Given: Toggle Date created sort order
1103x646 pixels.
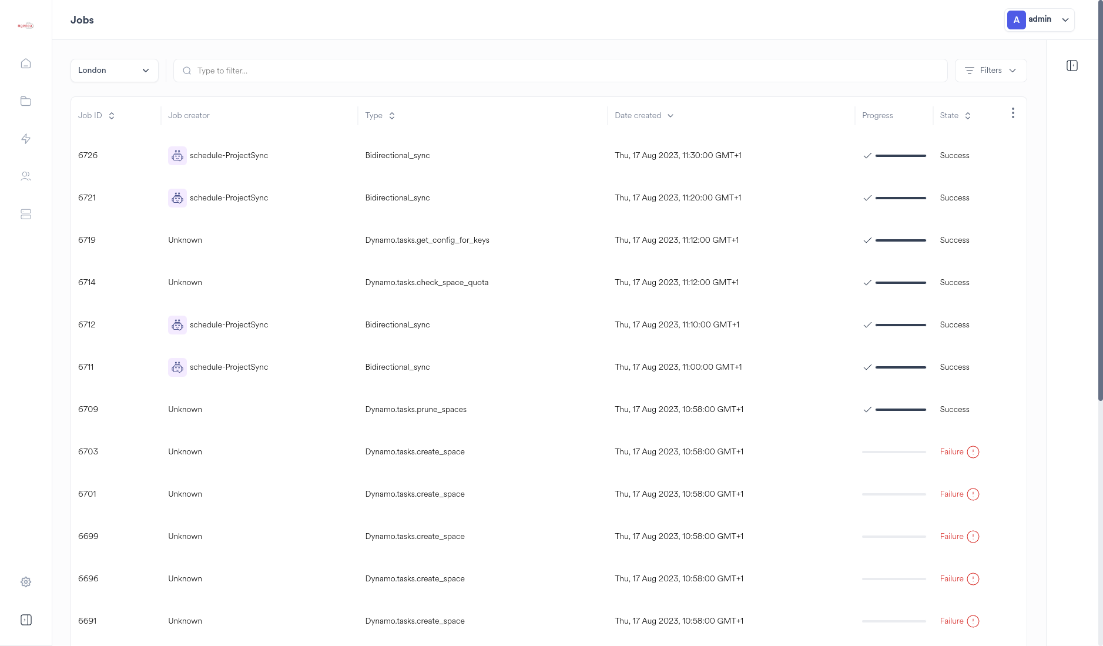Looking at the screenshot, I should point(670,115).
